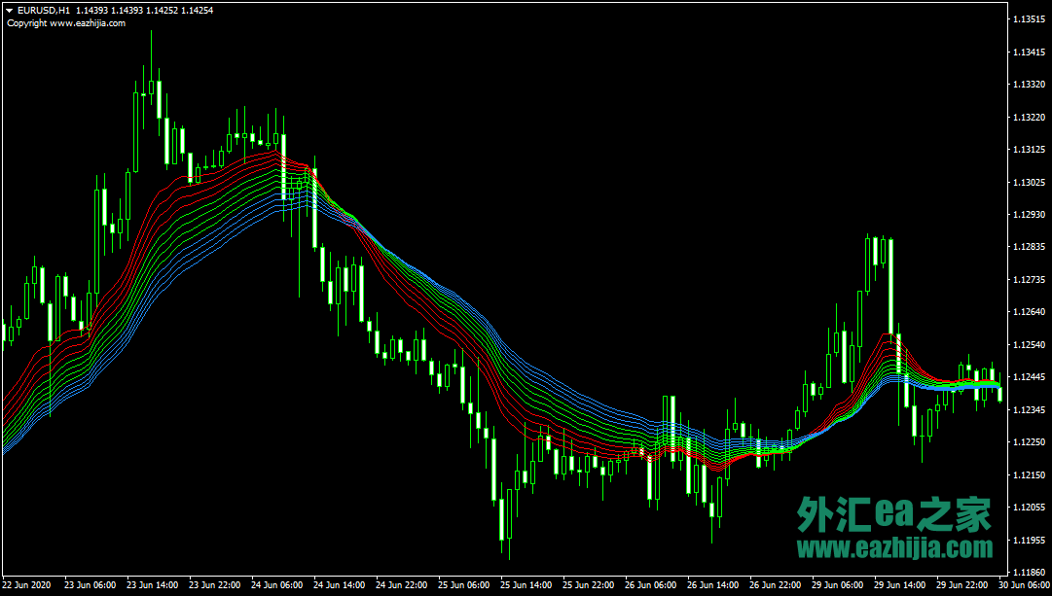Viewport: 1052px width, 596px height.
Task: Click the OHLC quote values 1.14393 1.14393 1.14252 1.14254
Action: point(144,11)
